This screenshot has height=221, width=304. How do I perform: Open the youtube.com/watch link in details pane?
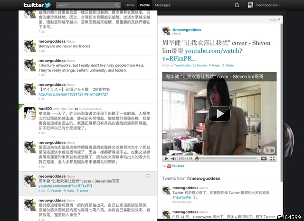click(202, 55)
